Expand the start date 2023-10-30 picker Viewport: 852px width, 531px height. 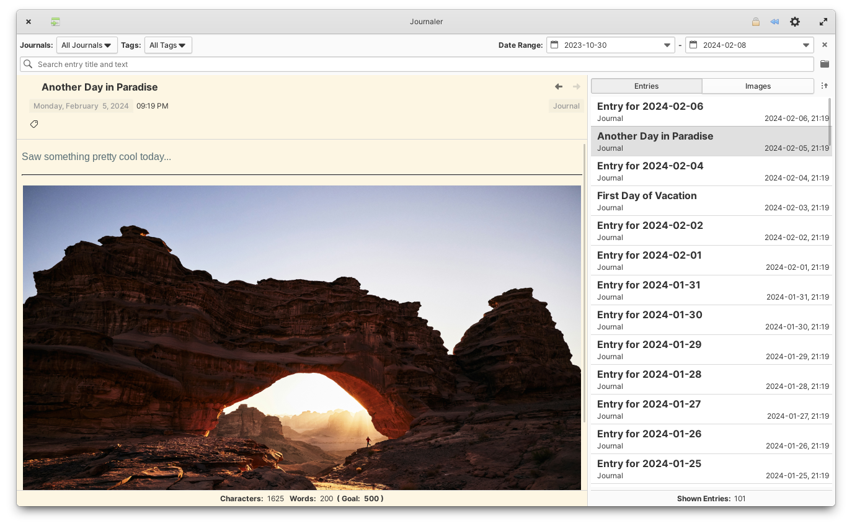pyautogui.click(x=611, y=45)
